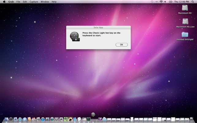Open the Grab application menu
197x123 pixels.
click(x=11, y=2)
